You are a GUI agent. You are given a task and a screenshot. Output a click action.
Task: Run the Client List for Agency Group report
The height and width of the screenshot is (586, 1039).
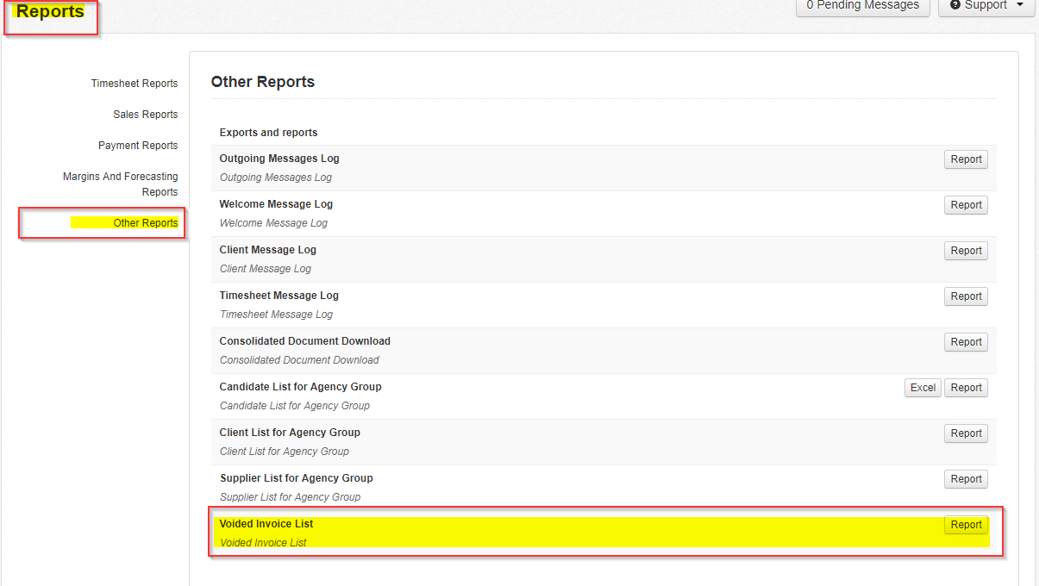pos(966,433)
